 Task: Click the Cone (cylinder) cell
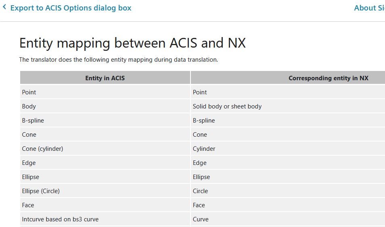[x=105, y=148]
